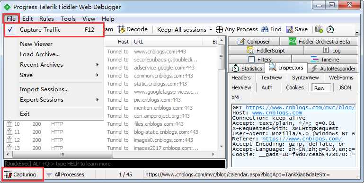This screenshot has height=183, width=364.
Task: Click the Decode toolbar button
Action: (x=133, y=29)
